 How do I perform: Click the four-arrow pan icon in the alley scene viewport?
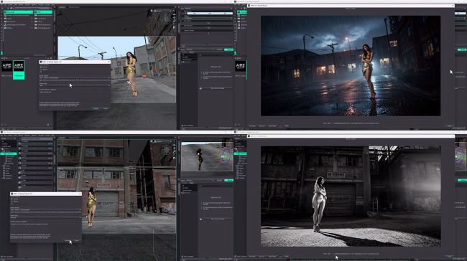(175, 148)
